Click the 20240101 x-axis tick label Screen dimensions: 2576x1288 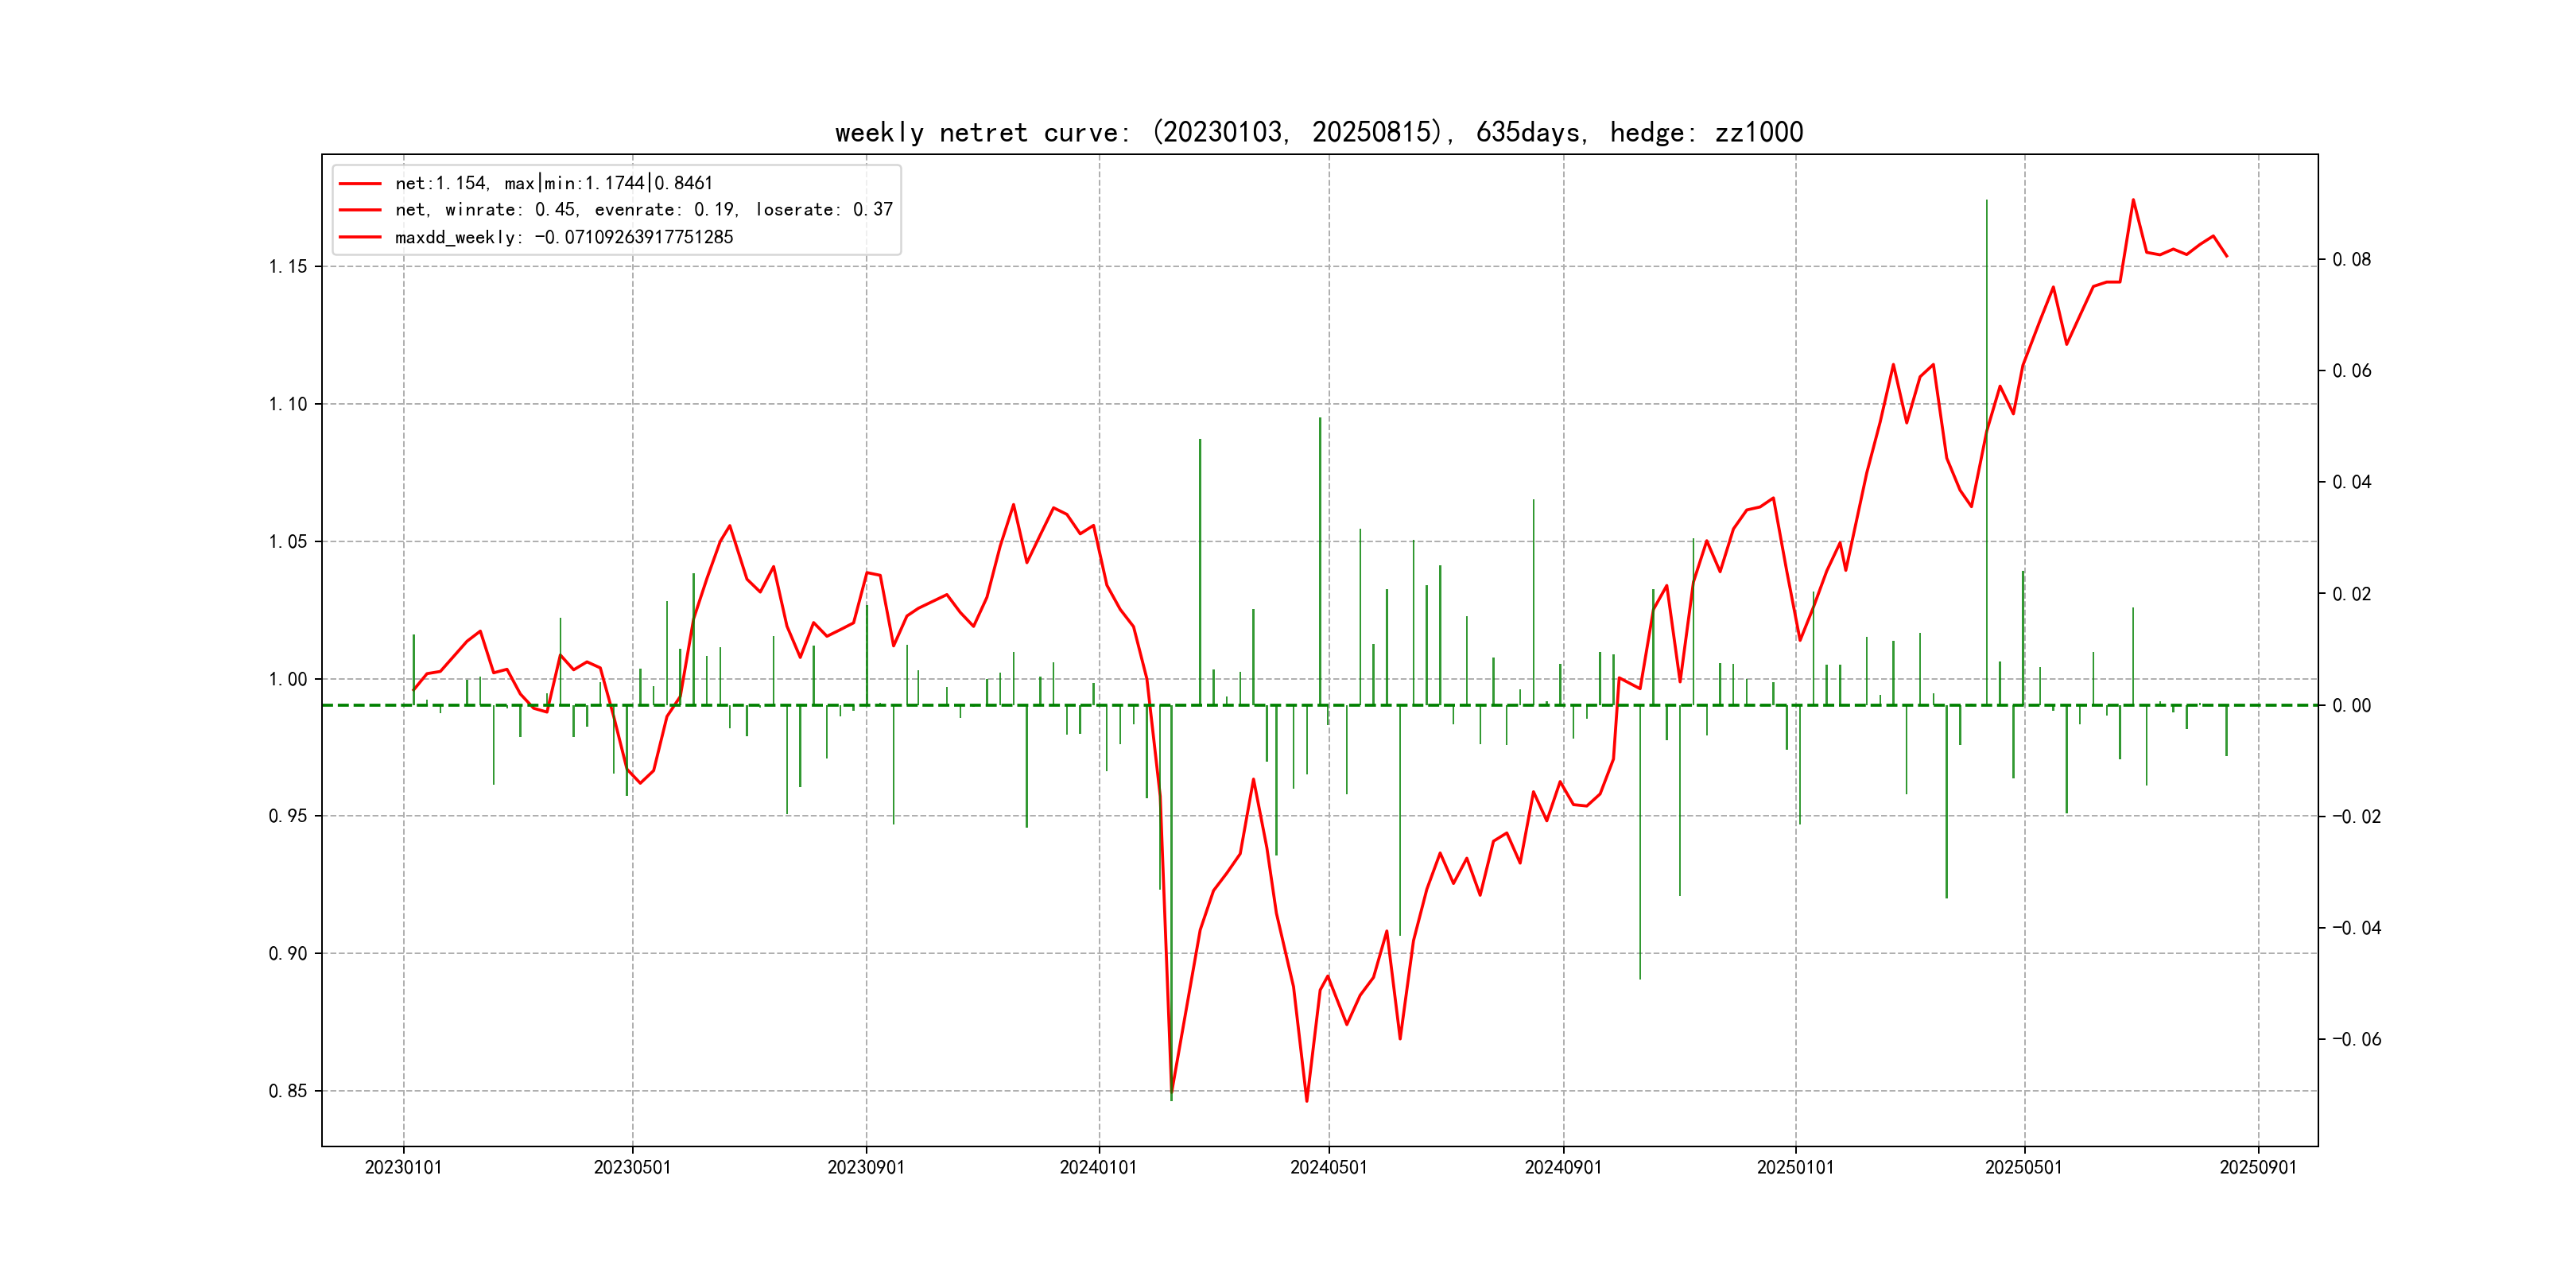pyautogui.click(x=1098, y=1167)
